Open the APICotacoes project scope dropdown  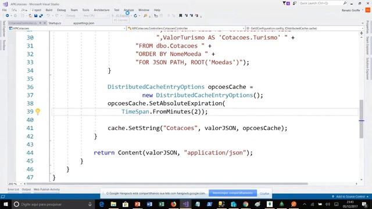click(124, 28)
